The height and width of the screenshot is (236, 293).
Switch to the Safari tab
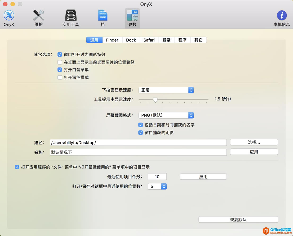click(149, 40)
